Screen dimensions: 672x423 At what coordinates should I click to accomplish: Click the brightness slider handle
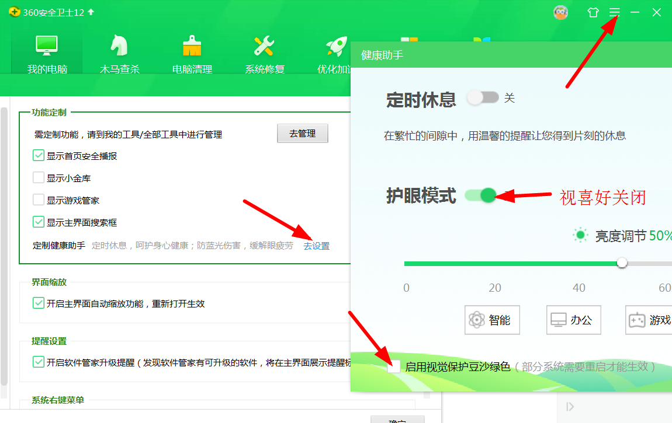[x=622, y=263]
